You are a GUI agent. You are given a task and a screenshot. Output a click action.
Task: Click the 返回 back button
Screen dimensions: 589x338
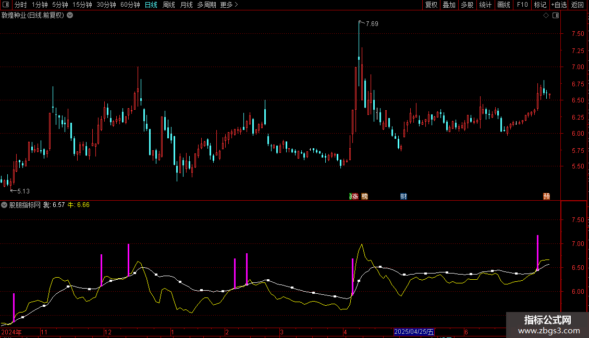click(578, 5)
